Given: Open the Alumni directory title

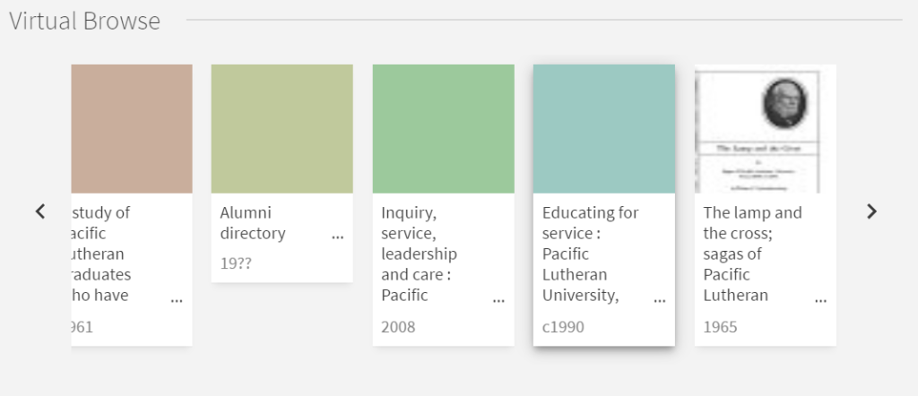Looking at the screenshot, I should point(253,223).
